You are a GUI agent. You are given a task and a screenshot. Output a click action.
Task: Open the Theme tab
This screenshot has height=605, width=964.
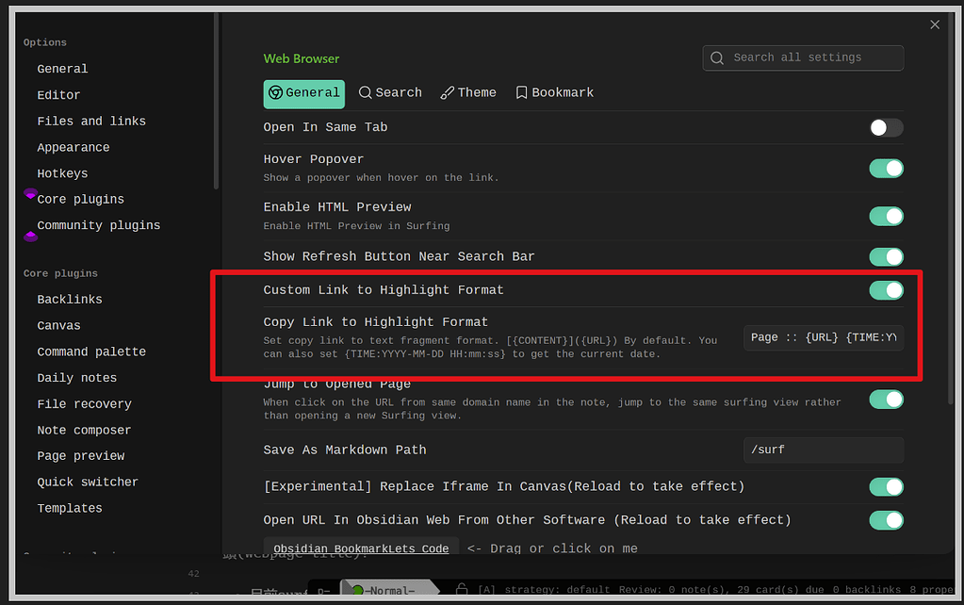[468, 93]
